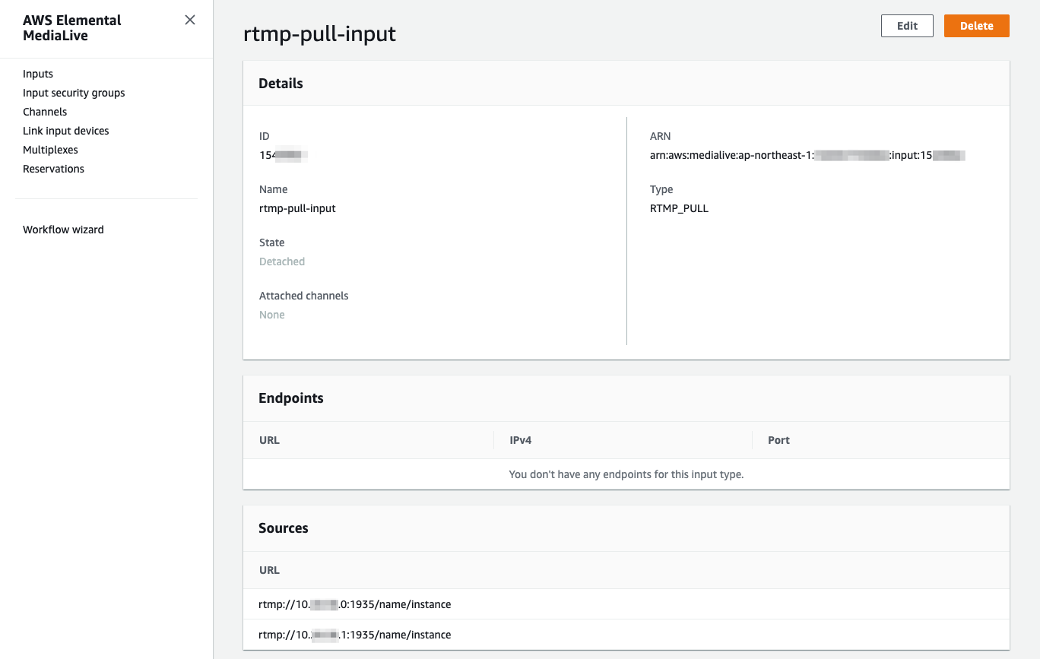Open Input security groups page

click(74, 93)
